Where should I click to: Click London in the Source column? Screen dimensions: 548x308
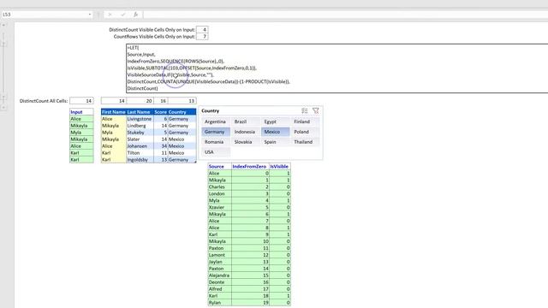pyautogui.click(x=219, y=194)
